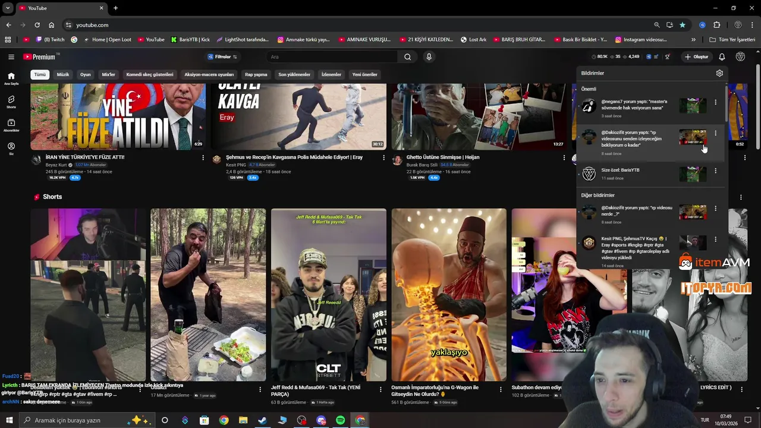
Task: Open more options for Ghetto Üstüne Sinmişse video
Action: coord(564,158)
